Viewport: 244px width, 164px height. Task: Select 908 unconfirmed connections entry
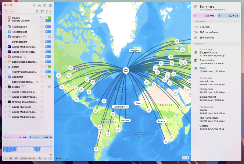(x=209, y=32)
